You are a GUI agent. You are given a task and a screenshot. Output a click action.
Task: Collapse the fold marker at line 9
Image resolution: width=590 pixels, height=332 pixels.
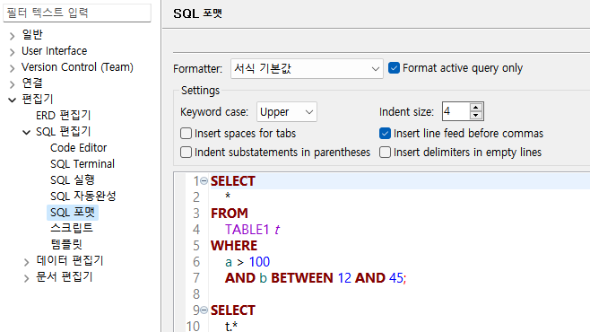click(x=204, y=310)
